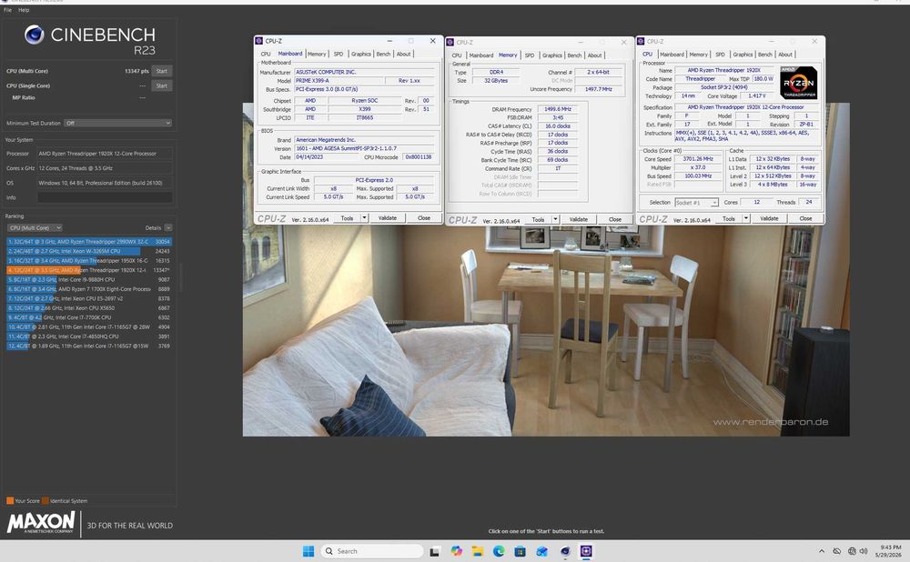Open File Explorer from the taskbar

478,551
